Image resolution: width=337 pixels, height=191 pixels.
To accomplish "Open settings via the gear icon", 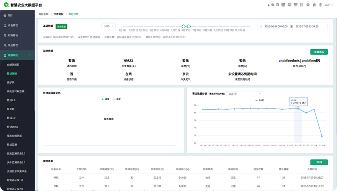I will click(x=308, y=5).
